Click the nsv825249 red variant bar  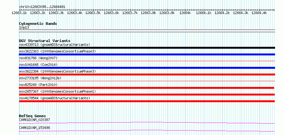pyautogui.click(x=146, y=88)
